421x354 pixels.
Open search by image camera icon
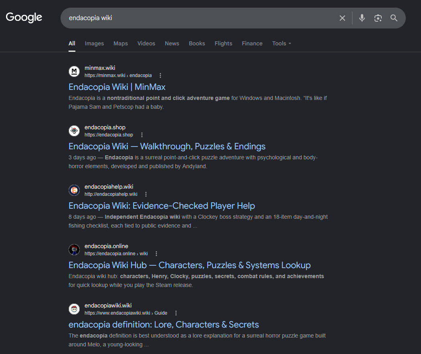pyautogui.click(x=378, y=18)
